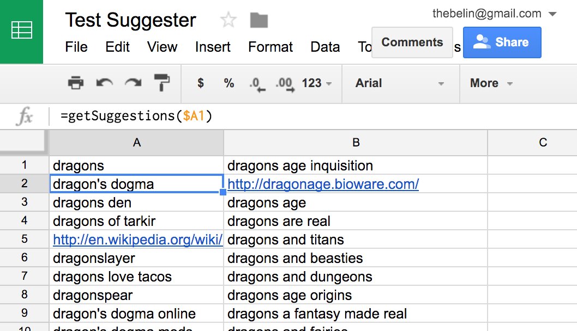Open the move to folder icon

[x=259, y=20]
